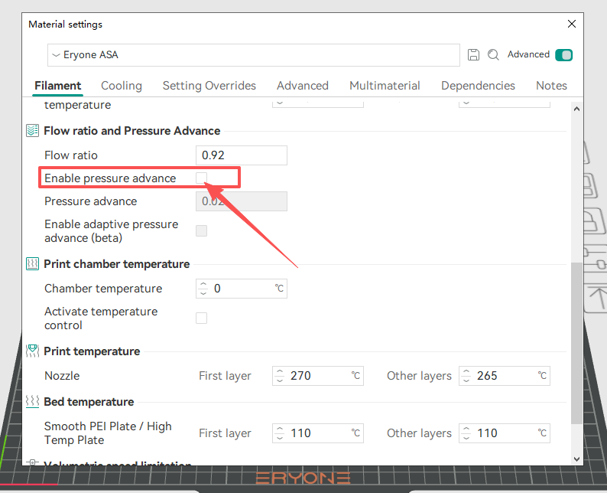Screen dimensions: 607x493
Task: Increase the Chamber temperature stepper value
Action: point(203,285)
